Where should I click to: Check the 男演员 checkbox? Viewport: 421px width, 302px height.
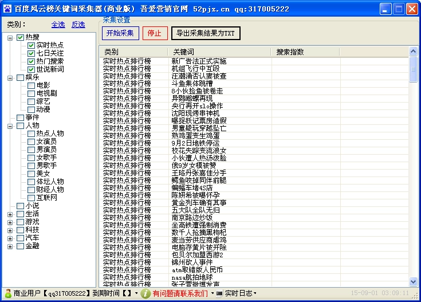pyautogui.click(x=31, y=150)
